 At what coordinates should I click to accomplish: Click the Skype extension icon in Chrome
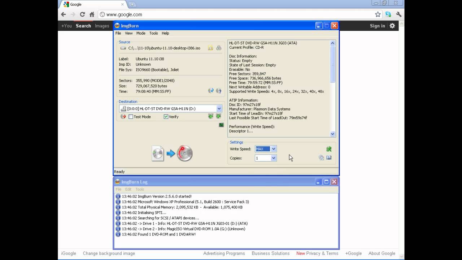[388, 14]
